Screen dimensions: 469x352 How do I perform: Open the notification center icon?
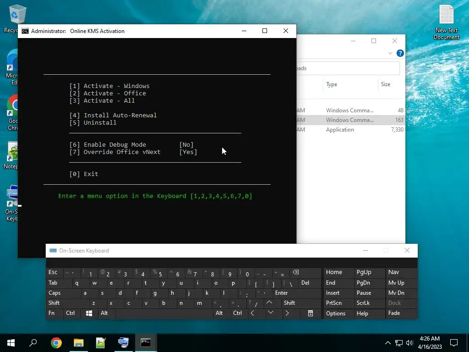[x=454, y=343]
